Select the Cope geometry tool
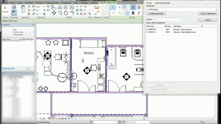This screenshot has height=124, width=221. click(36, 7)
